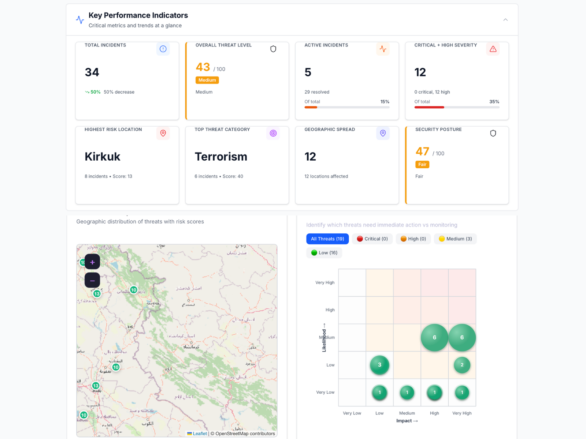586x439 pixels.
Task: Collapse the Key Performance Indicators panel
Action: point(505,19)
